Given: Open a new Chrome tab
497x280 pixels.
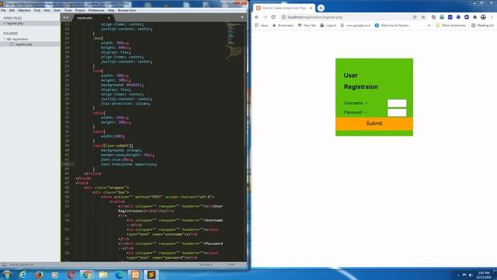Looking at the screenshot, I should (321, 8).
